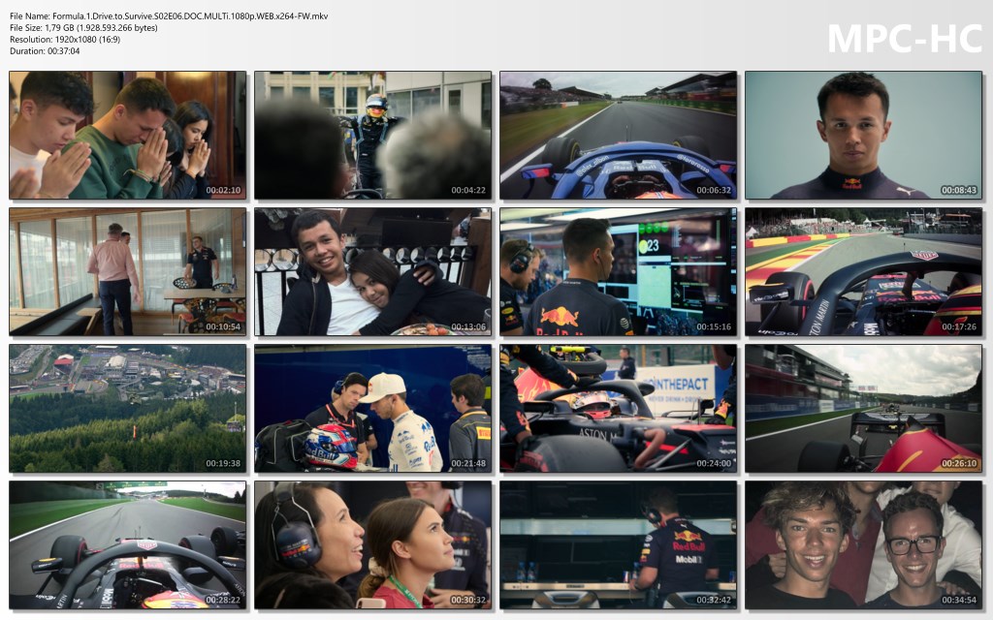The width and height of the screenshot is (993, 620).
Task: Open the praying family thumbnail at 00:02:10
Action: coord(128,135)
